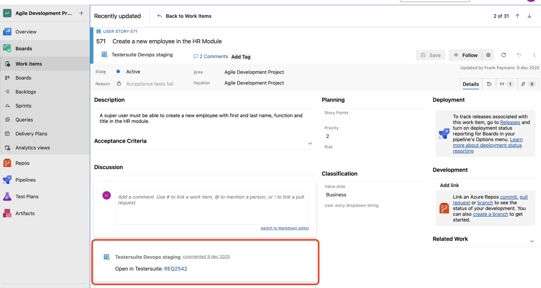This screenshot has height=288, width=541.
Task: Go to previous work item arrow
Action: point(518,16)
